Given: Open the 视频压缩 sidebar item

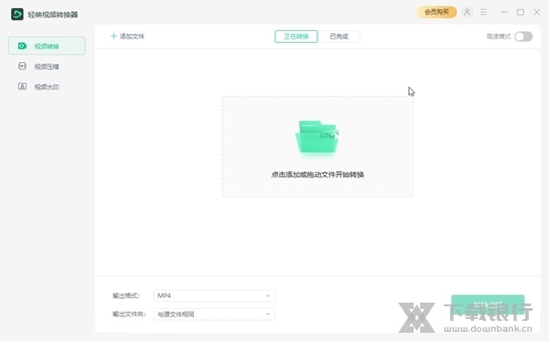Looking at the screenshot, I should pos(47,67).
